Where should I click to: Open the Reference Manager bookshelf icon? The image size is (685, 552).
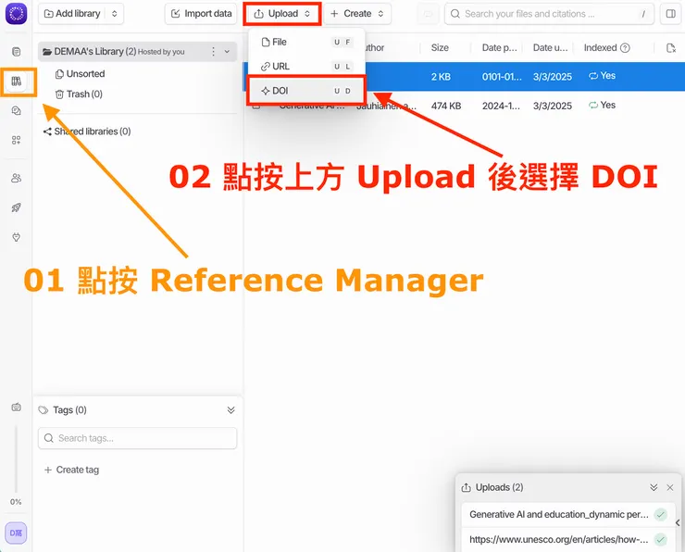pyautogui.click(x=16, y=82)
